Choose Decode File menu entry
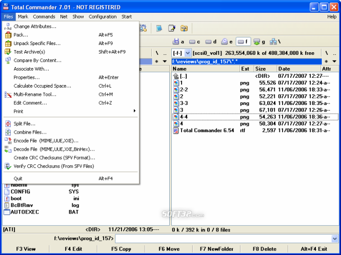The width and height of the screenshot is (341, 255). [71, 149]
